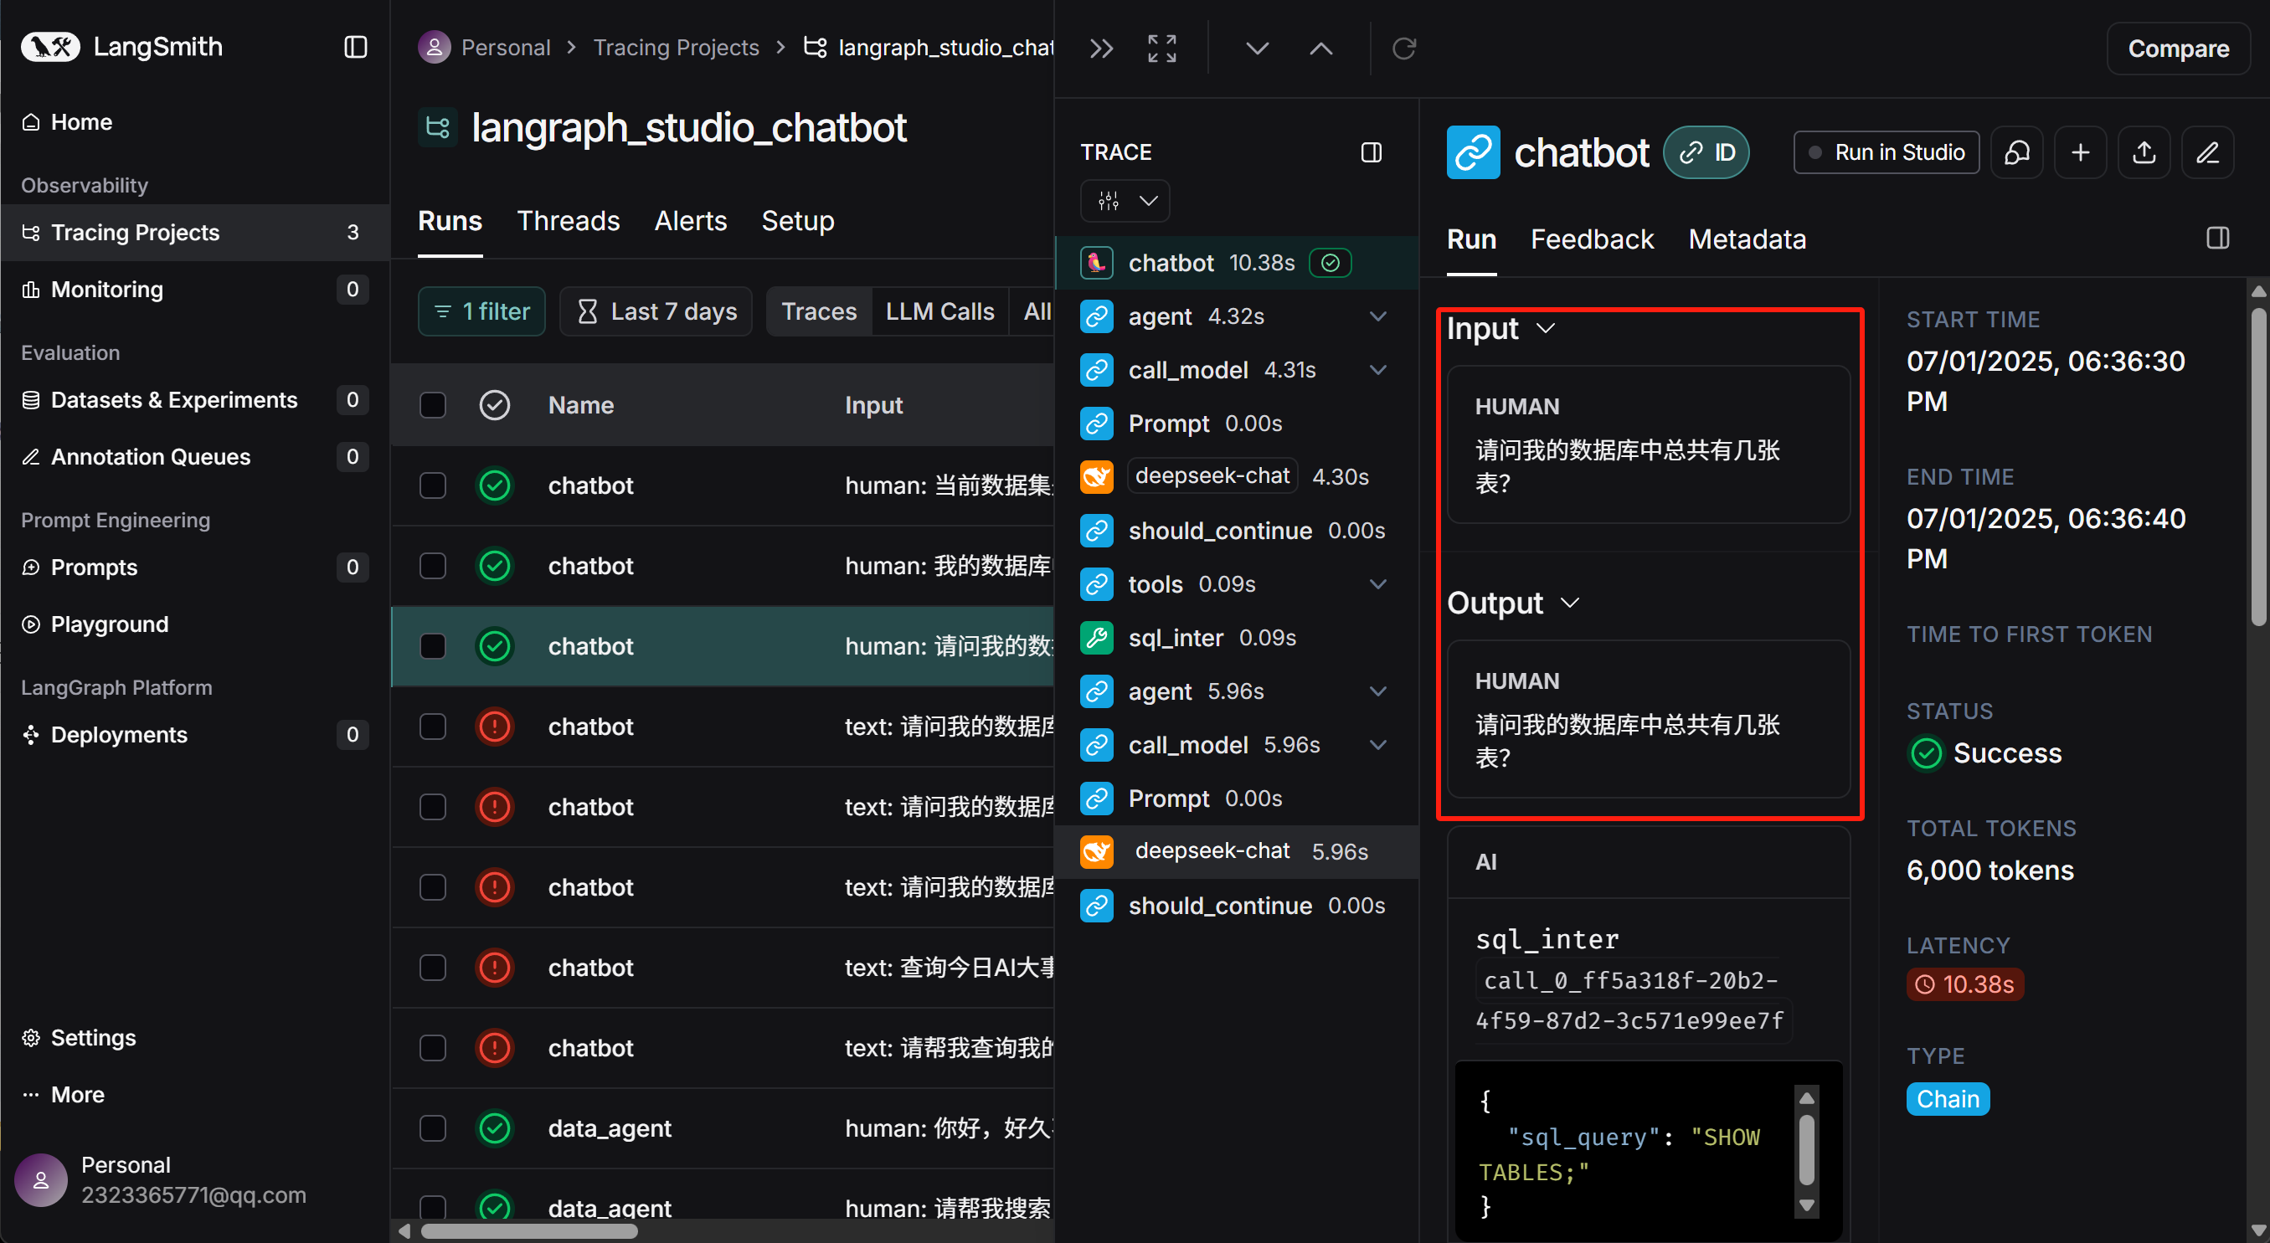The width and height of the screenshot is (2270, 1243).
Task: Share the run via upload icon
Action: coord(2144,152)
